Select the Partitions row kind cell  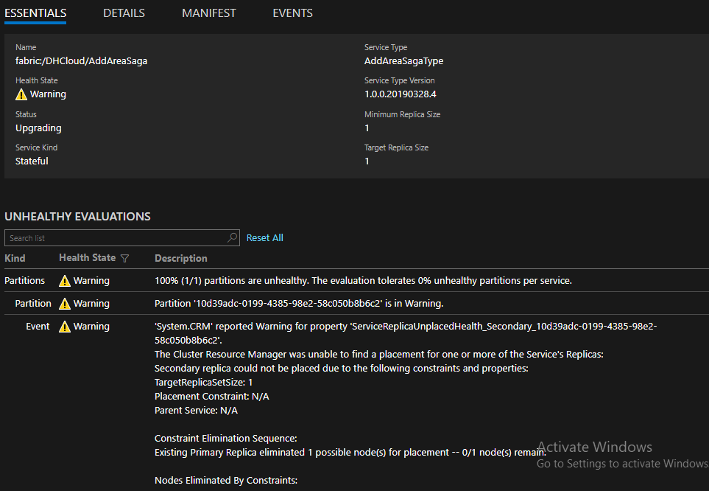pyautogui.click(x=25, y=280)
